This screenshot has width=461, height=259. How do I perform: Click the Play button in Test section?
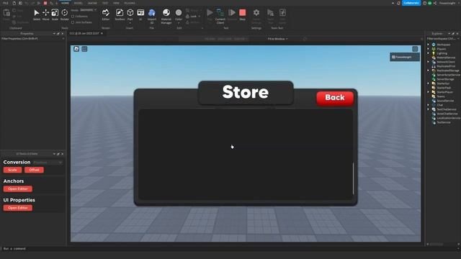(x=210, y=13)
